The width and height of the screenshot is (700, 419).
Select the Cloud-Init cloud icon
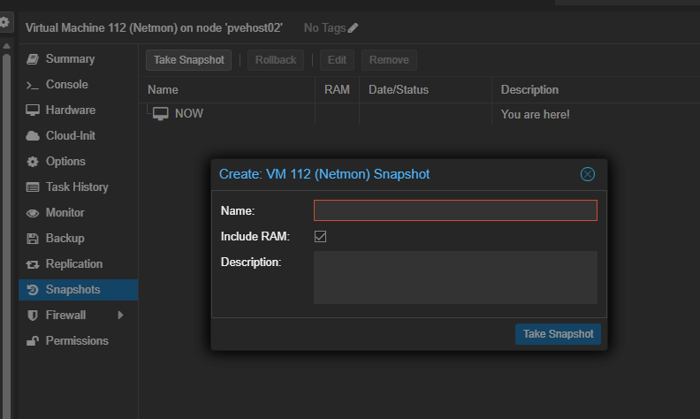tap(33, 136)
